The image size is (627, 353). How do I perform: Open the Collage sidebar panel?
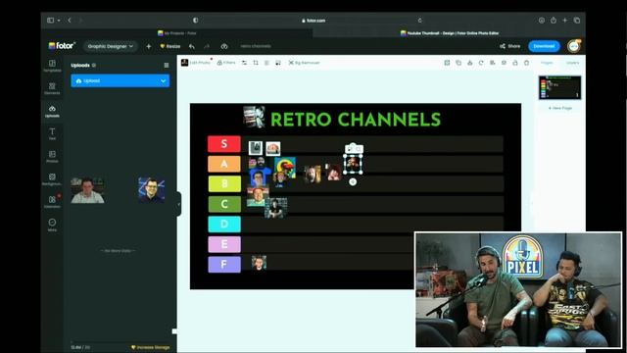[x=52, y=202]
